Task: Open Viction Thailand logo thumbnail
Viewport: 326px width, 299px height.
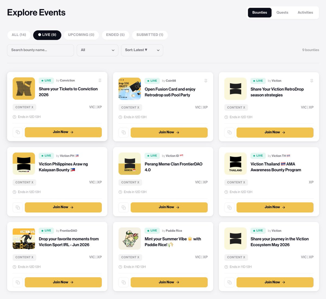Action: [236, 164]
